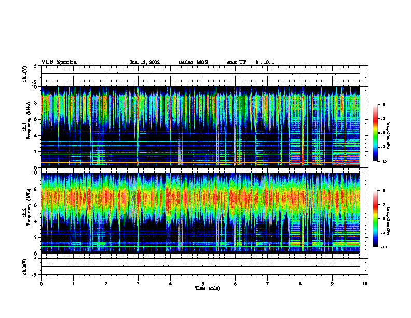Click the "VLF Spectra" plot title

point(59,62)
